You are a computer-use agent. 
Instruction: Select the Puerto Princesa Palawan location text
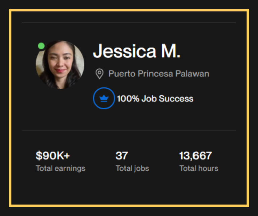[159, 74]
